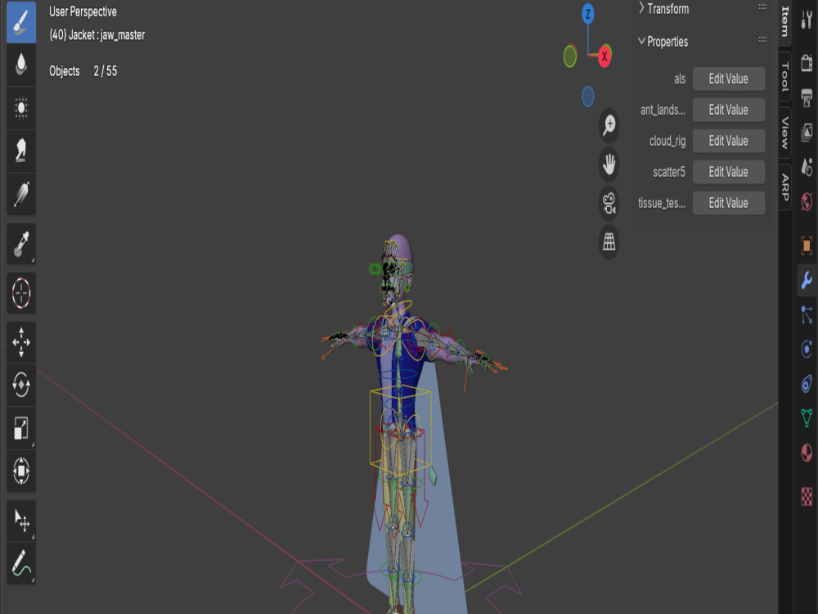Click the 'User Perspective' viewport text

point(83,11)
